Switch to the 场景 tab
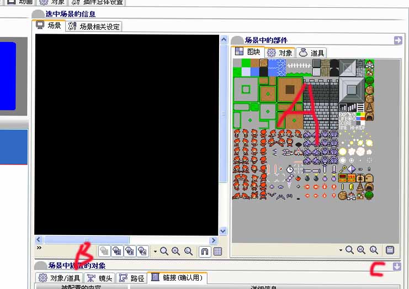Viewport: 409px width, 289px height. [x=49, y=25]
